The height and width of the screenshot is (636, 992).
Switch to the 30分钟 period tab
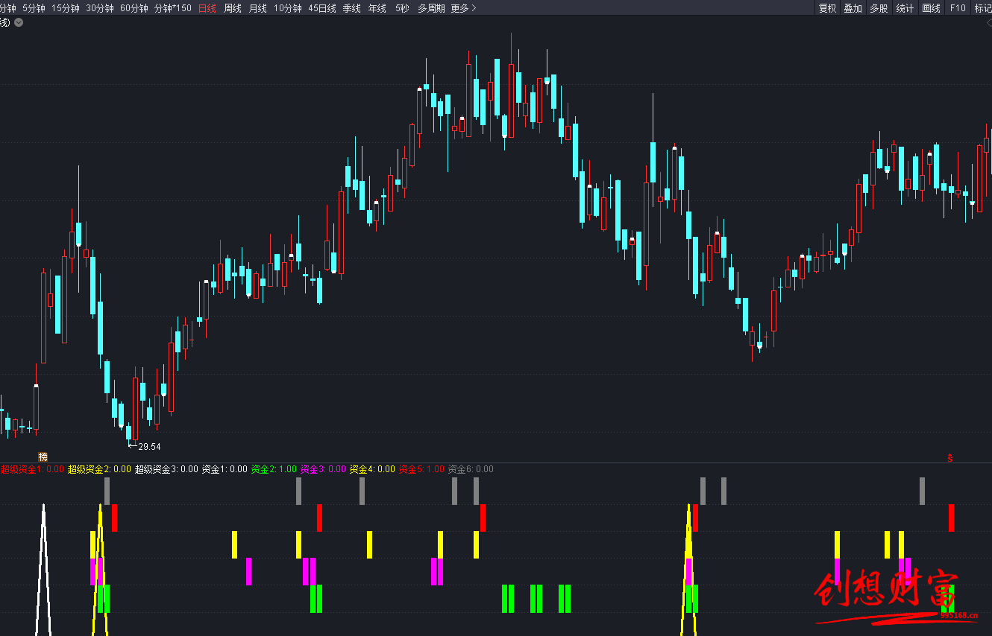99,8
